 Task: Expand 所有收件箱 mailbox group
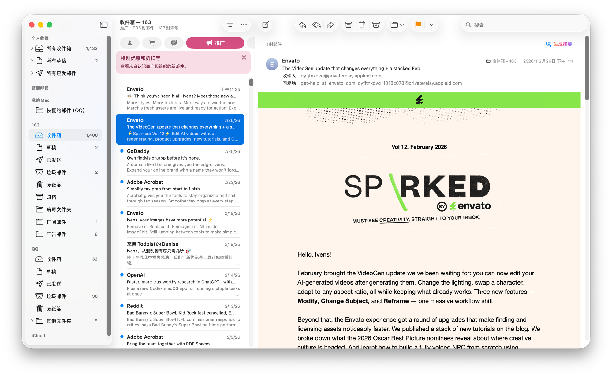click(x=32, y=48)
